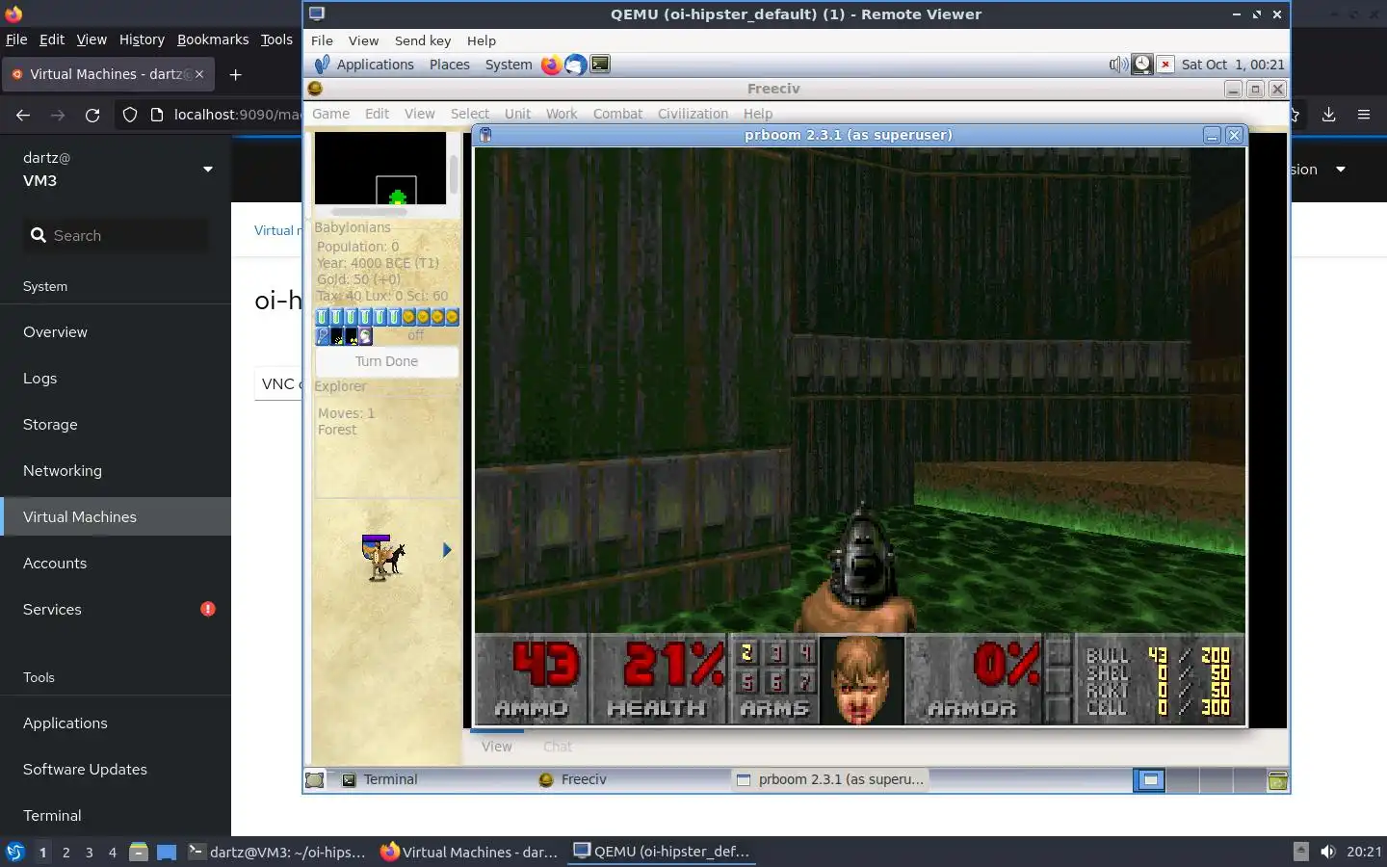Click the Services error alert badge
The image size is (1387, 867).
tap(207, 609)
